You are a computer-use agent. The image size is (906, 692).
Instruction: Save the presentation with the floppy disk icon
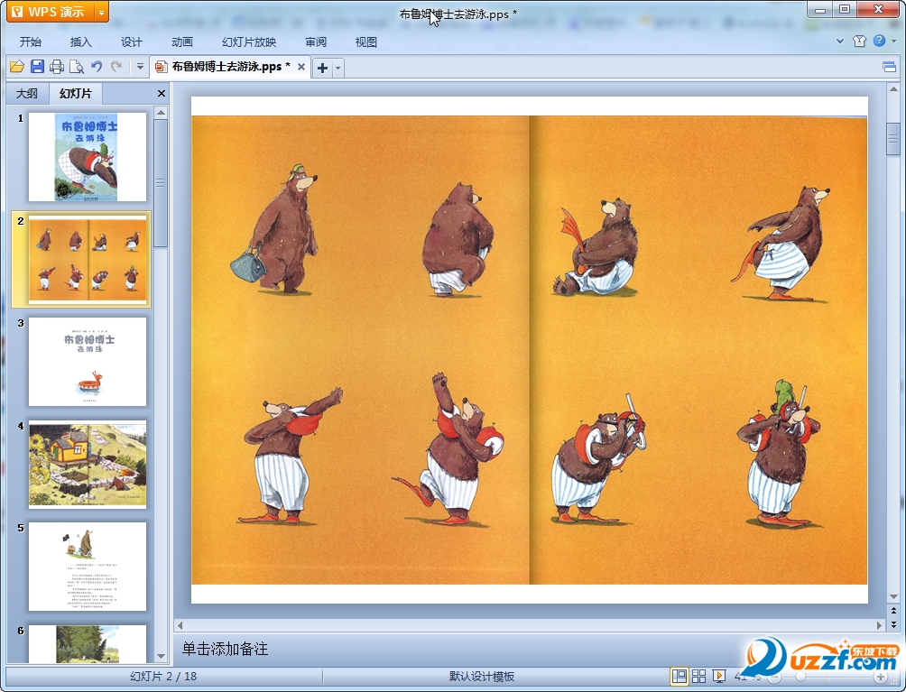click(37, 67)
